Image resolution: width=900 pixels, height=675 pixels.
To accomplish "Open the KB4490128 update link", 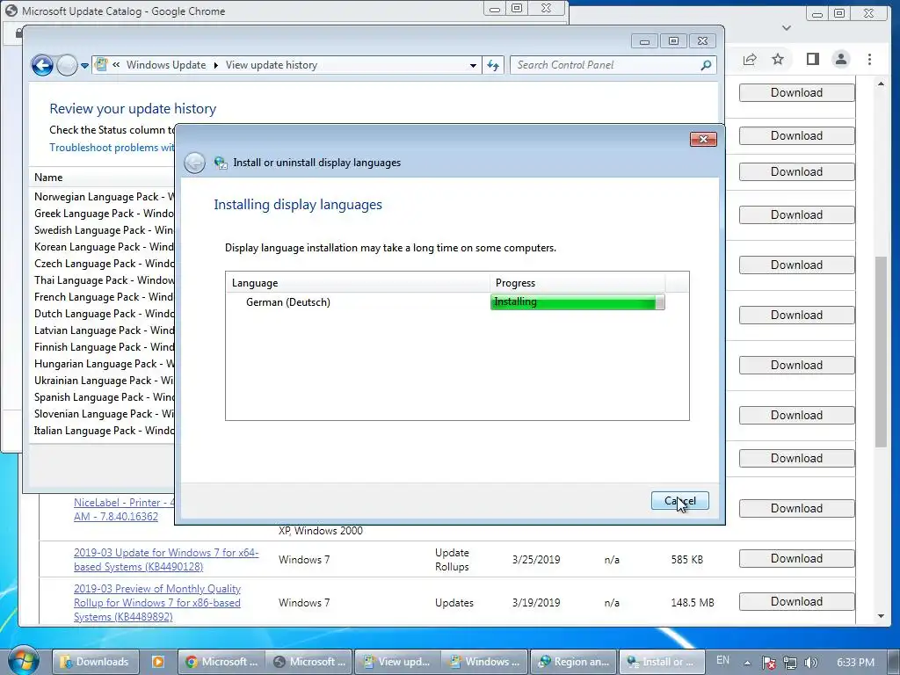I will point(166,560).
